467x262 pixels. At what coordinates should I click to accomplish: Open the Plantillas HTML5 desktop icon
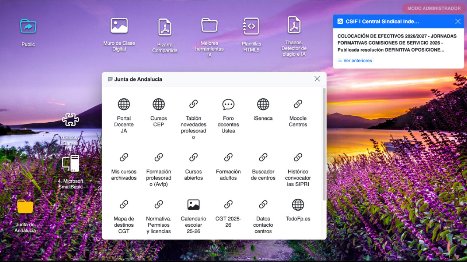coord(251,26)
